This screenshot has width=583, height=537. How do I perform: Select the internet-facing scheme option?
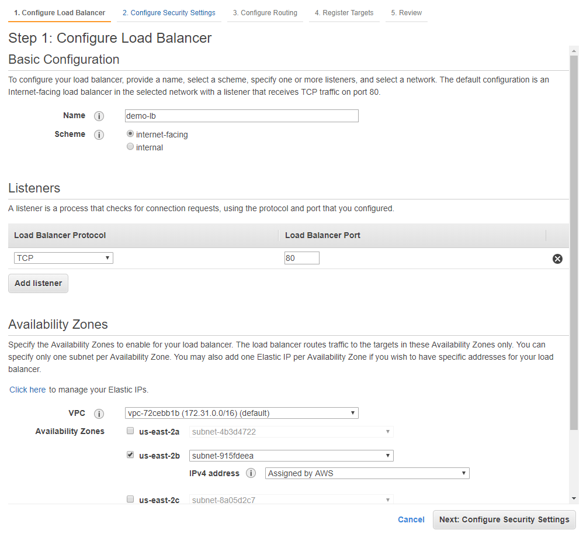coord(130,133)
